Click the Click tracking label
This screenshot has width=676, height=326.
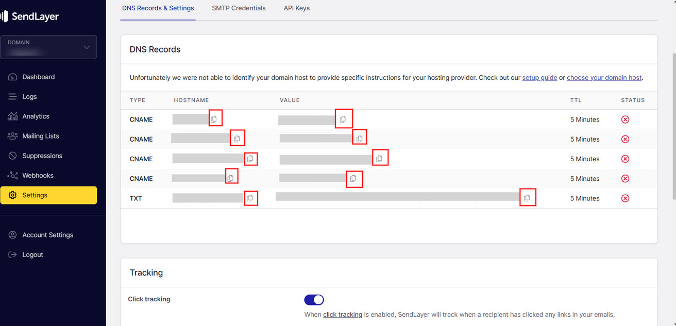click(149, 299)
